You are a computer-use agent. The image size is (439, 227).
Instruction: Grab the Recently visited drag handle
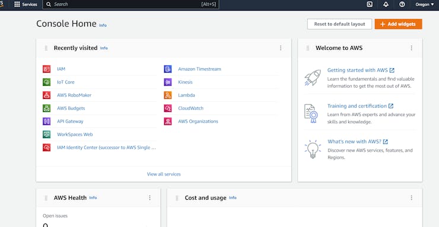coord(46,48)
